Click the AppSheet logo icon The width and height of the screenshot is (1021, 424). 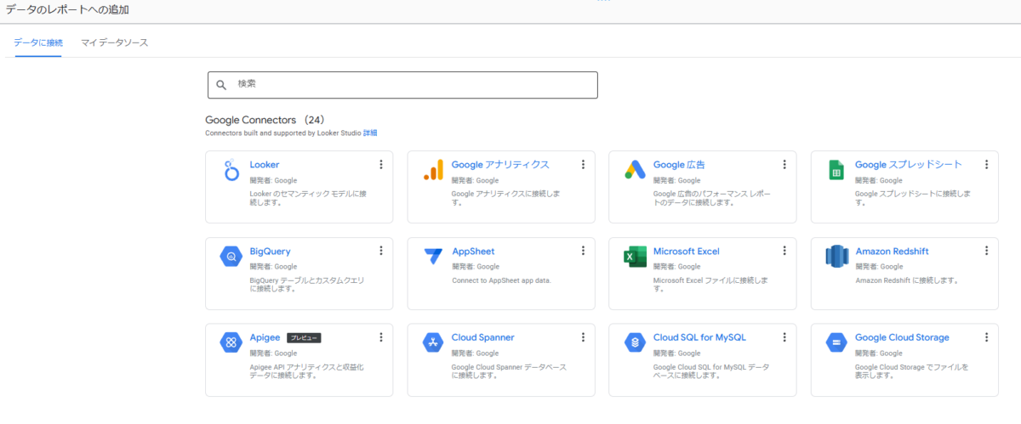[x=433, y=257]
